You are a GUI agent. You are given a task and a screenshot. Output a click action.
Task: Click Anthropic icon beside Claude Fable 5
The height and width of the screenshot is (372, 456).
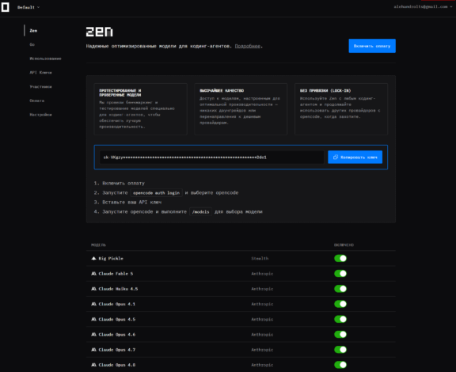pyautogui.click(x=93, y=274)
